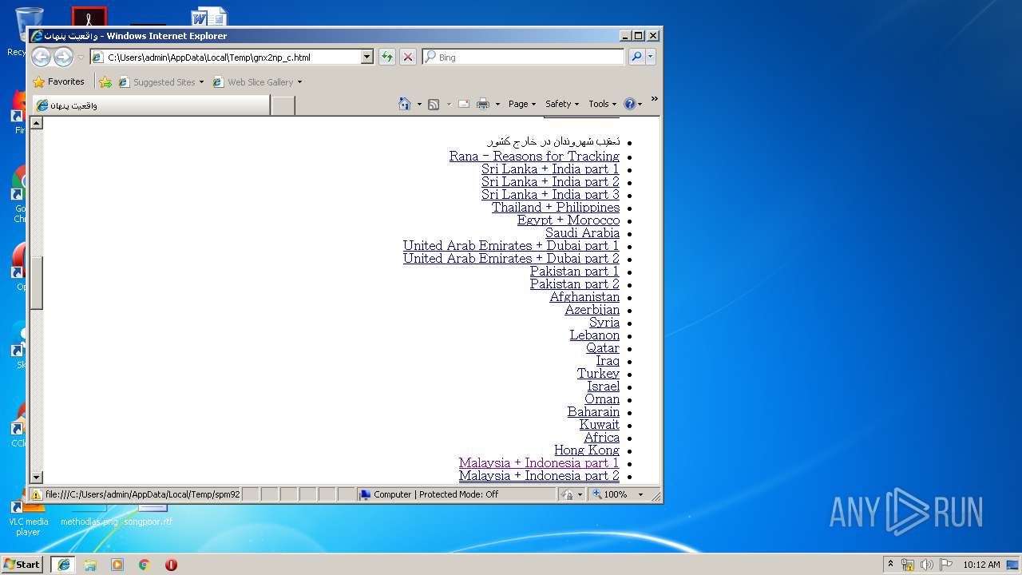Open the Thailand + Philippines link
The width and height of the screenshot is (1022, 575).
click(556, 207)
